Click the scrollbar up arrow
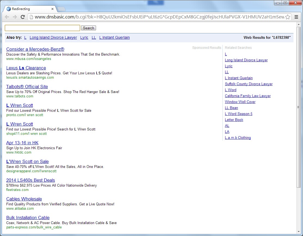This screenshot has height=236, width=303. point(298,24)
